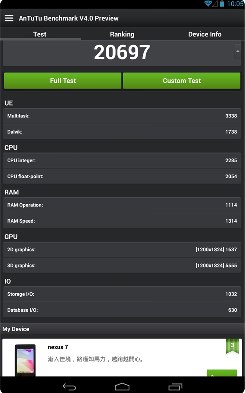Image resolution: width=245 pixels, height=393 pixels.
Task: Open the hamburger navigation menu
Action: (9, 18)
